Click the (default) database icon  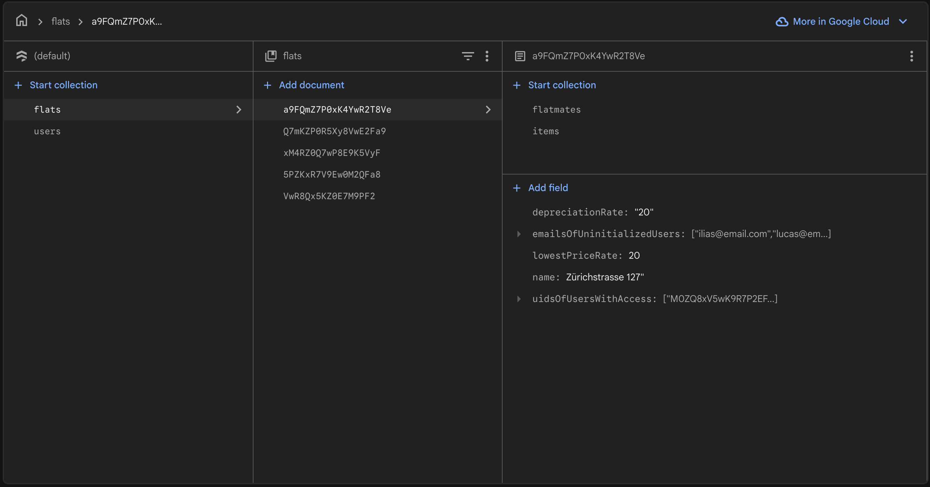22,56
